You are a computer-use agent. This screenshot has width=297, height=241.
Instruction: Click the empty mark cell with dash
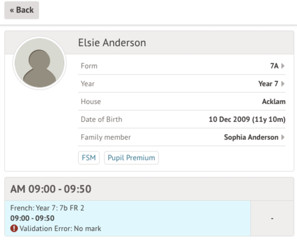pyautogui.click(x=272, y=218)
